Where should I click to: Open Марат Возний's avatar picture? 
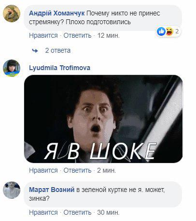(12, 190)
